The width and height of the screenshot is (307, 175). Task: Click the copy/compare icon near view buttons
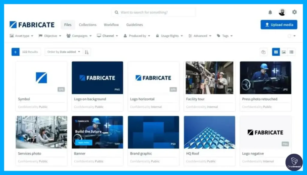263,52
